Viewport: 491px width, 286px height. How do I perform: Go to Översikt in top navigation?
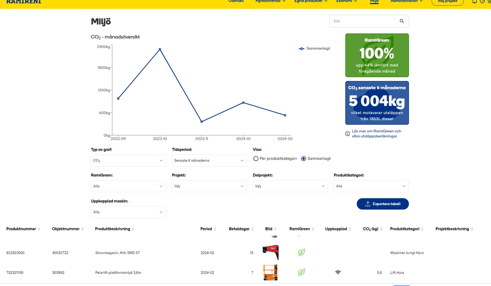click(236, 1)
